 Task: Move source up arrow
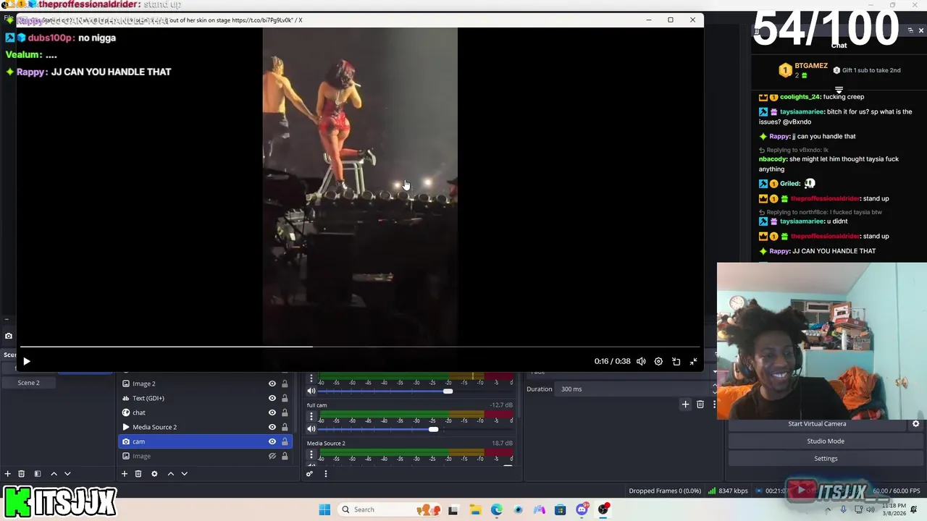point(171,474)
